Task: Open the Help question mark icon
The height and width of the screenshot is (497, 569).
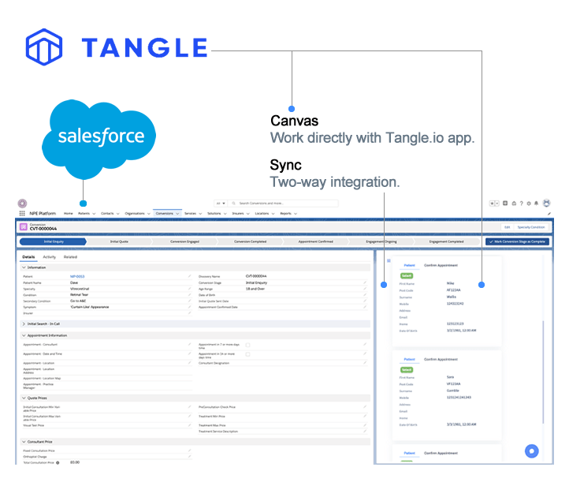Action: pyautogui.click(x=522, y=204)
